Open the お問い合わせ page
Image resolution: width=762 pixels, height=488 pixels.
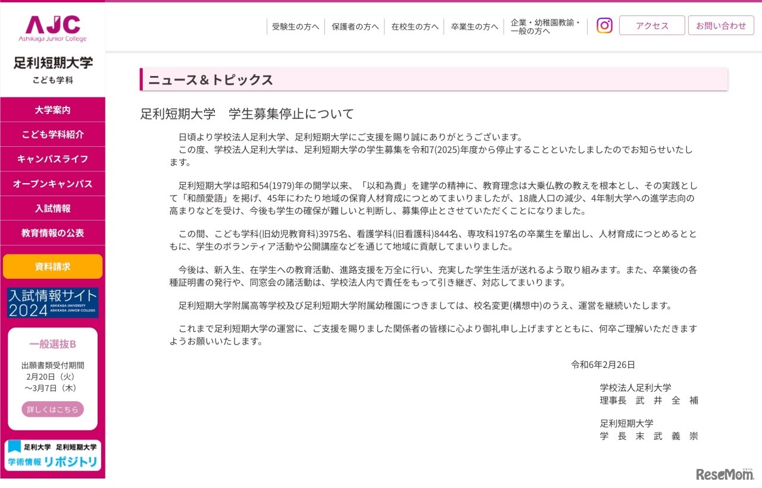(721, 26)
